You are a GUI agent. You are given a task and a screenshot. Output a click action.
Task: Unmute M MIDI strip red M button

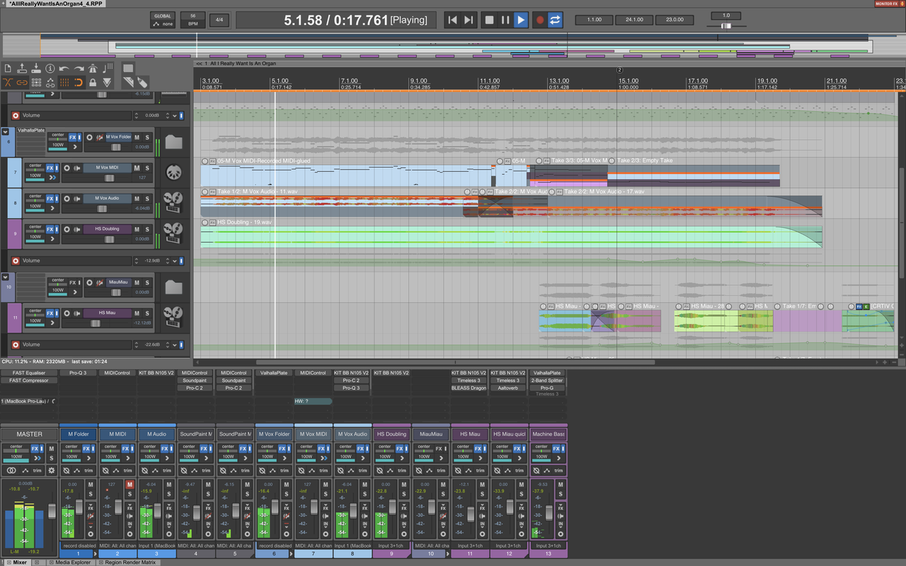[130, 485]
